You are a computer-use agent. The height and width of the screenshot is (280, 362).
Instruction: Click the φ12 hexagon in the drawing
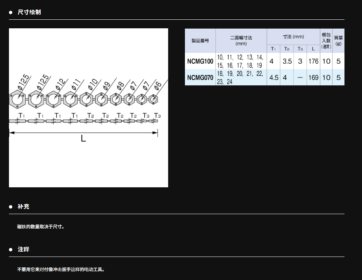point(53,99)
